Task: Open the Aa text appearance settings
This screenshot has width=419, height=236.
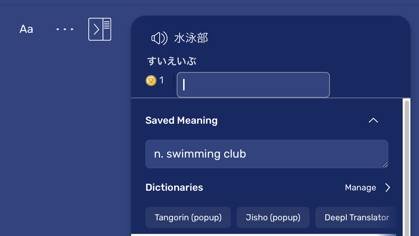Action: tap(26, 29)
